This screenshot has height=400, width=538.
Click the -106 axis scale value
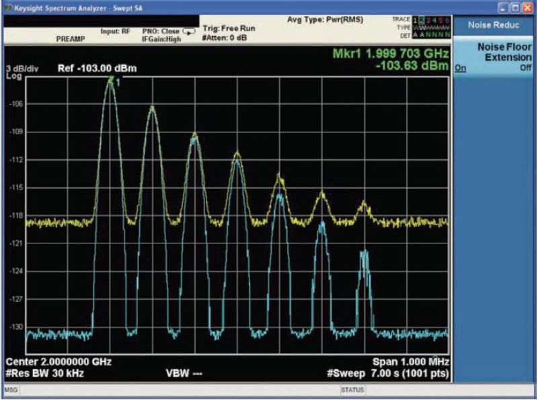[x=16, y=104]
